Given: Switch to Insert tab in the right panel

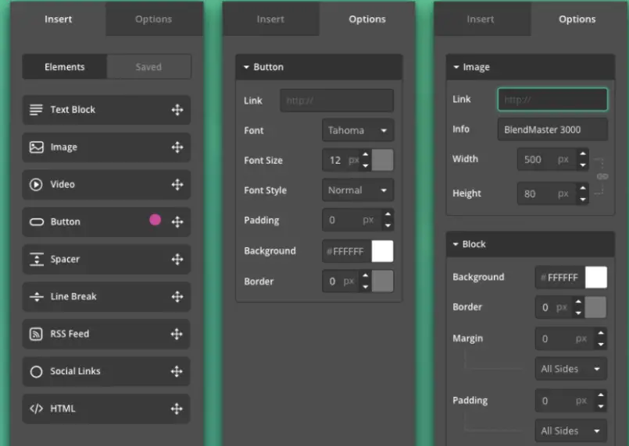Looking at the screenshot, I should [x=481, y=19].
